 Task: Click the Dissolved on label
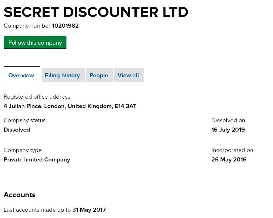click(x=228, y=120)
